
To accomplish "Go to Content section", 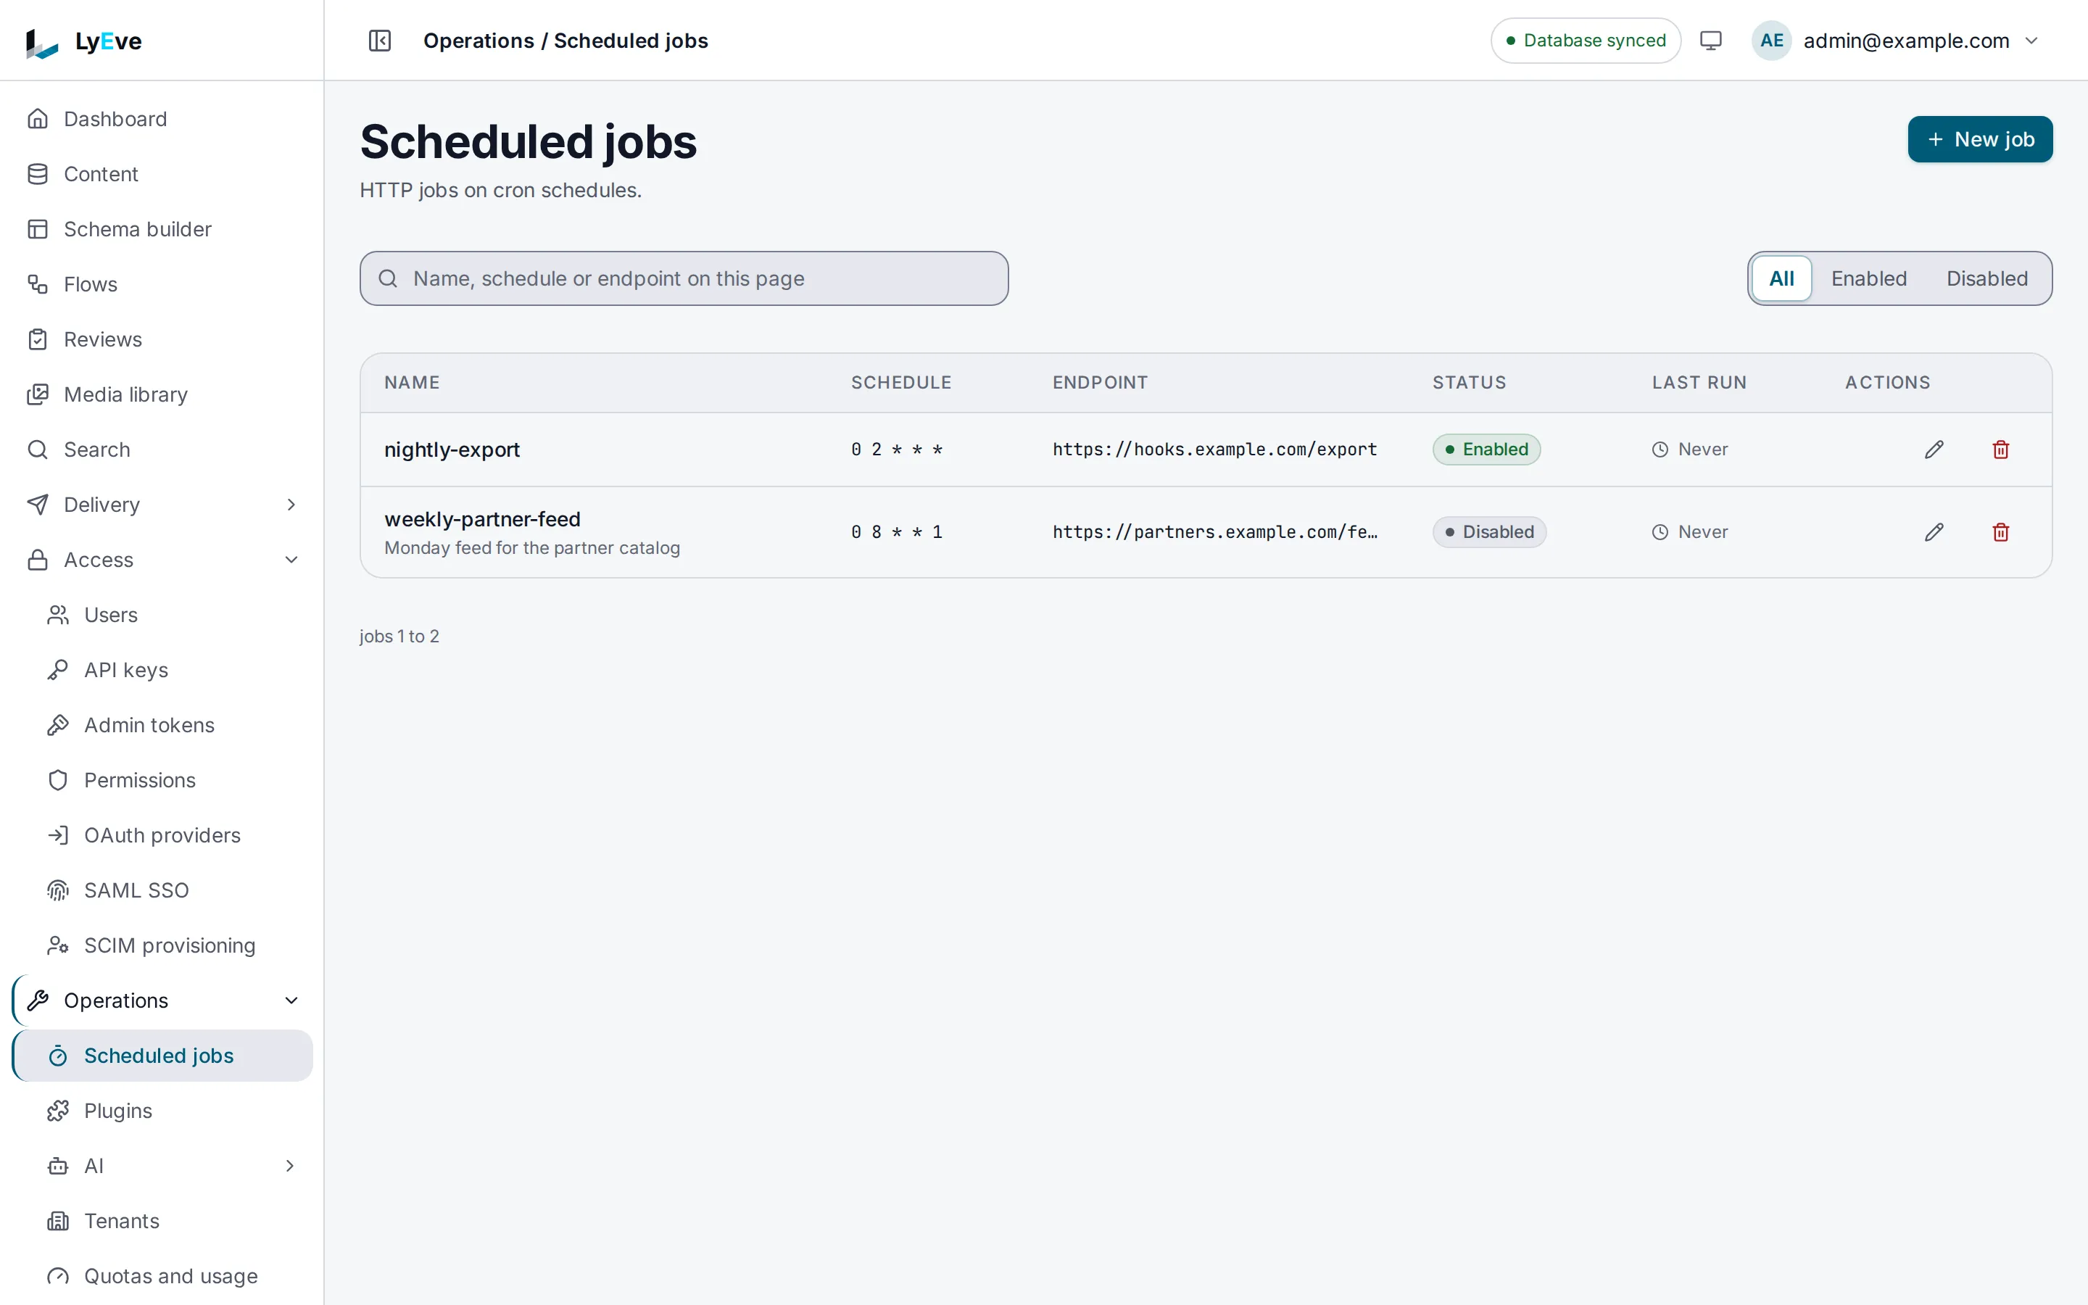I will coord(162,174).
